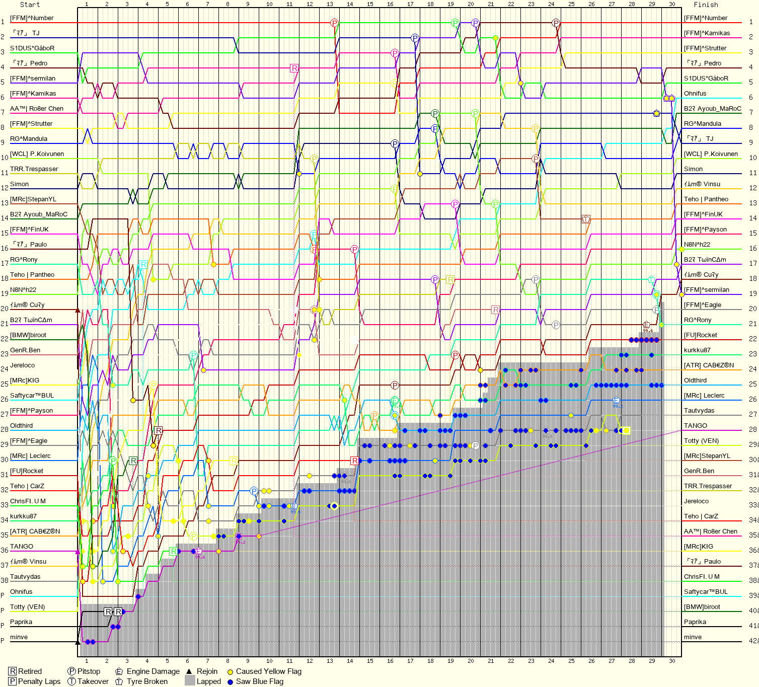This screenshot has width=759, height=687.
Task: Click the Tyre Broken legend icon
Action: click(x=119, y=681)
